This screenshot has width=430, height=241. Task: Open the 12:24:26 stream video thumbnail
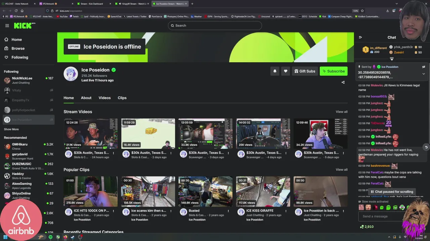tap(91, 134)
